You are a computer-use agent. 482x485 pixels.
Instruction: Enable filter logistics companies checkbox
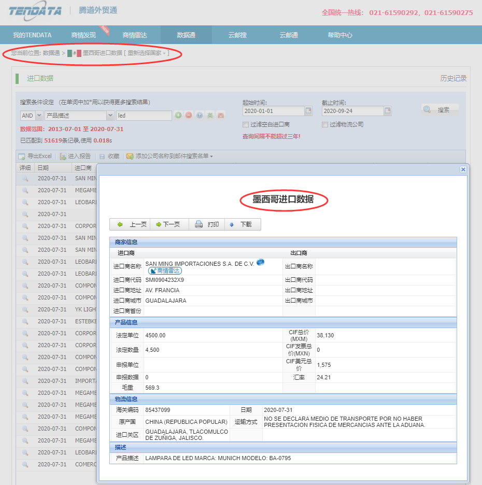[x=325, y=124]
